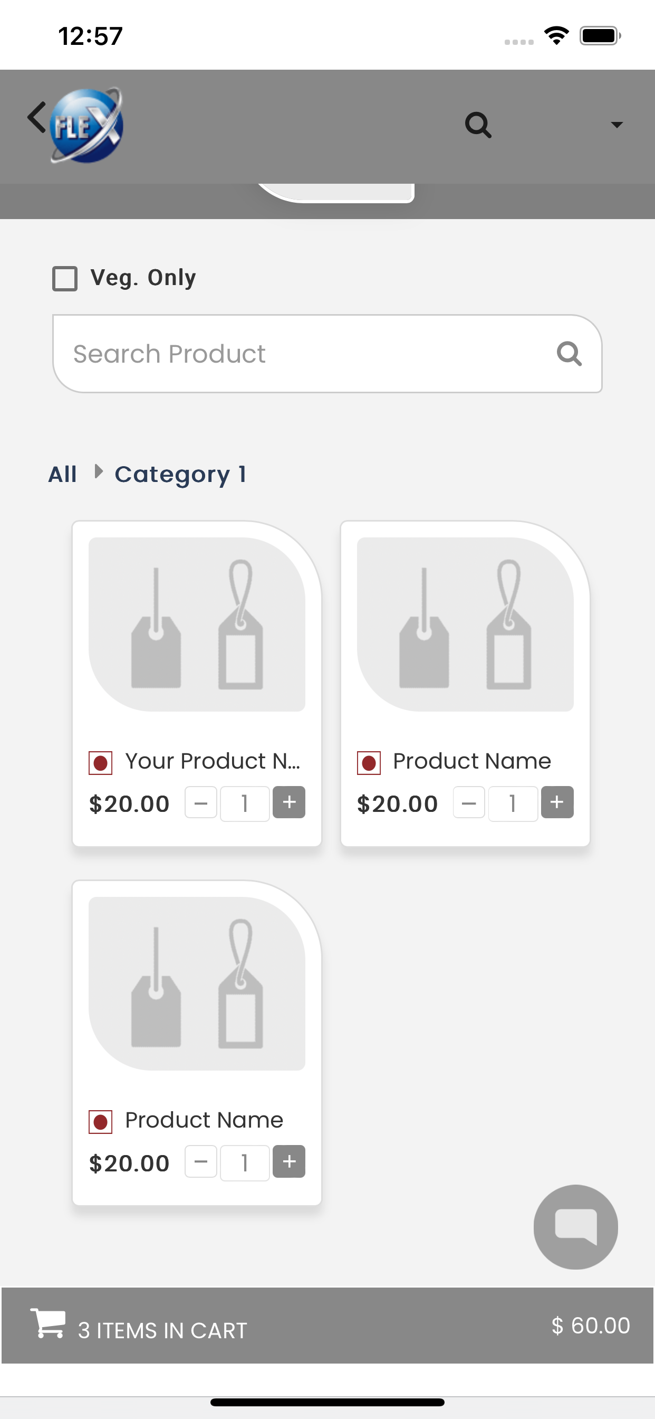
Task: Open search from header magnifier icon
Action: [478, 125]
